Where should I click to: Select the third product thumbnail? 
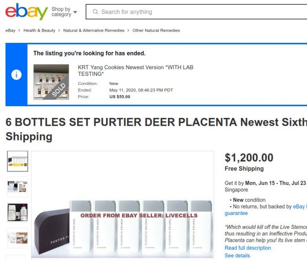(x=17, y=212)
